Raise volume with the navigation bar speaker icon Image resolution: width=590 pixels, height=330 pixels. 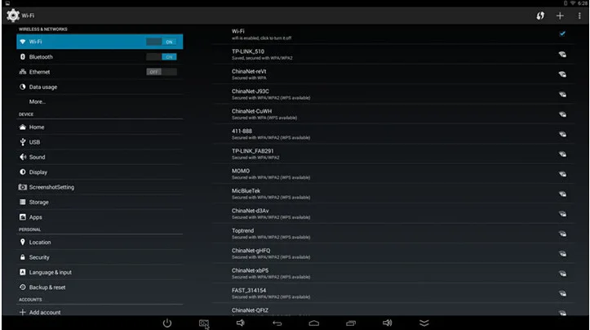pyautogui.click(x=387, y=323)
